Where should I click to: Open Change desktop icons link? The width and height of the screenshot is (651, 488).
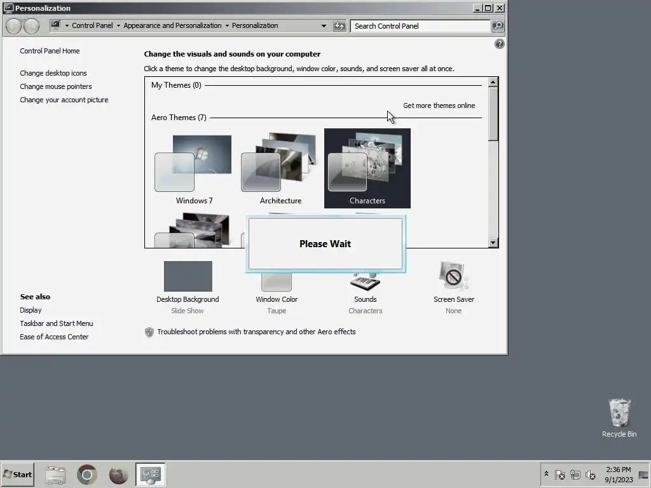pyautogui.click(x=53, y=73)
